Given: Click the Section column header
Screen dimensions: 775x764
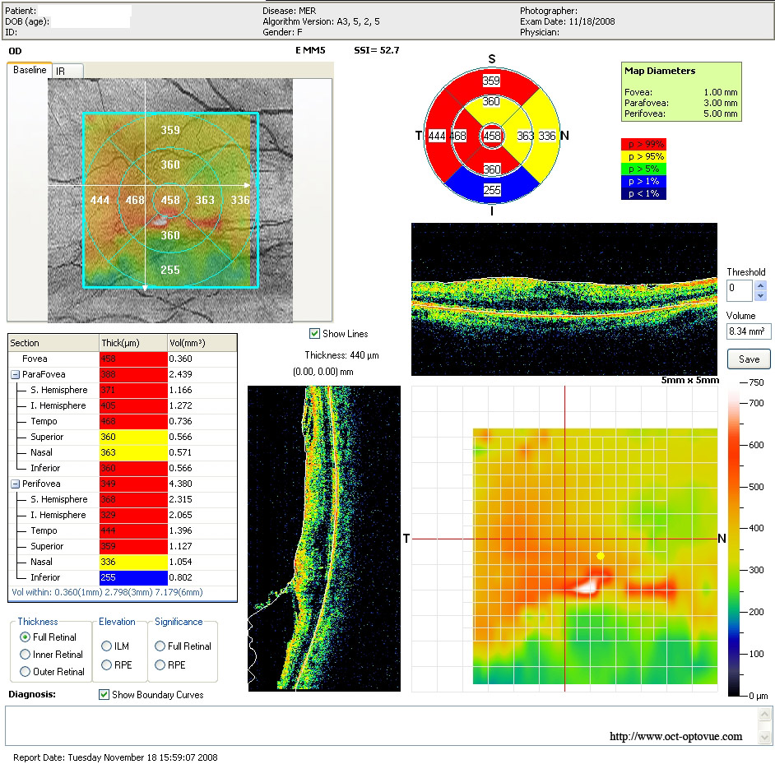Looking at the screenshot, I should click(x=53, y=343).
